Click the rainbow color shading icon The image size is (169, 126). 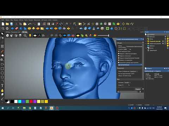pyautogui.click(x=95, y=35)
